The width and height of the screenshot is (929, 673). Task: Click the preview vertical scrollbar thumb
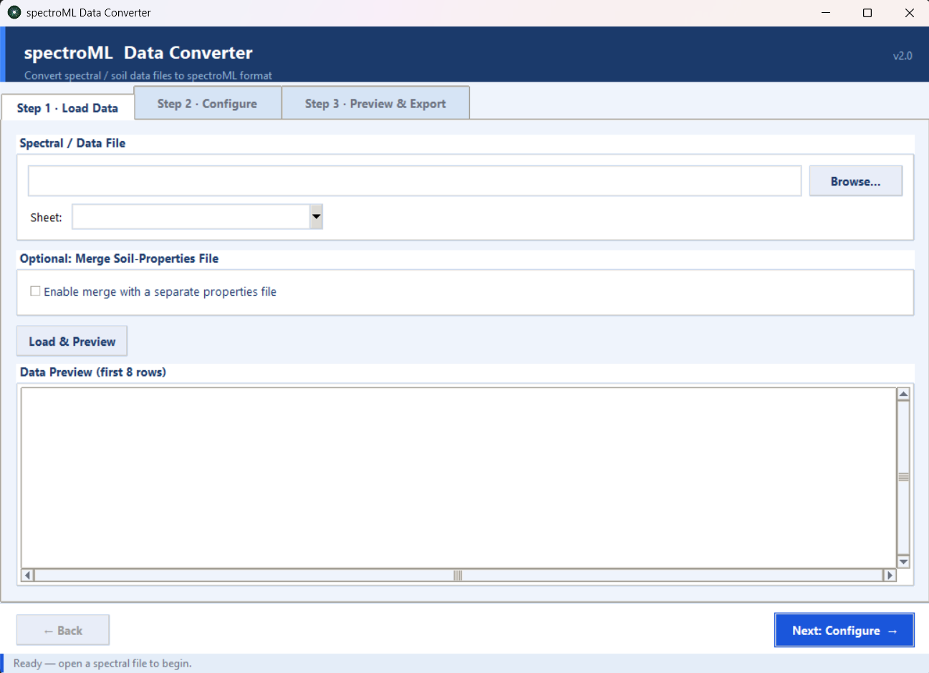pos(903,478)
